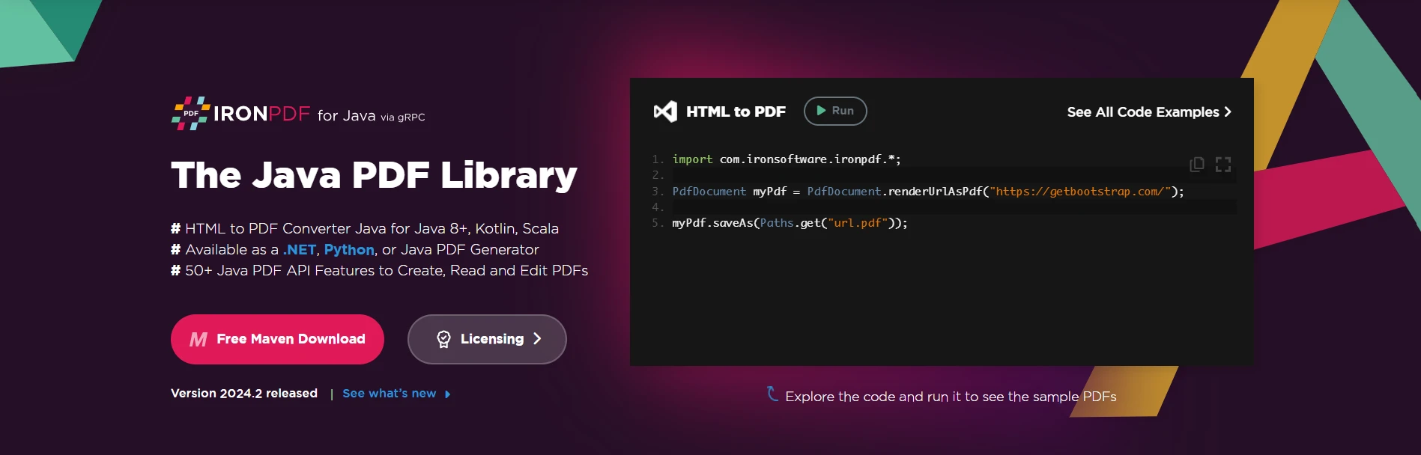The image size is (1421, 455).
Task: Click the play triangle in Run button
Action: click(x=821, y=111)
